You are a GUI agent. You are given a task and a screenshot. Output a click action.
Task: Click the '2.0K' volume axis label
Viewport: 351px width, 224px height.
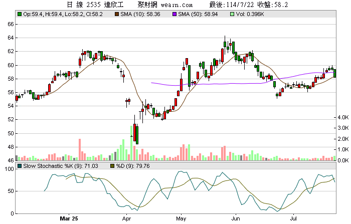pyautogui.click(x=343, y=139)
